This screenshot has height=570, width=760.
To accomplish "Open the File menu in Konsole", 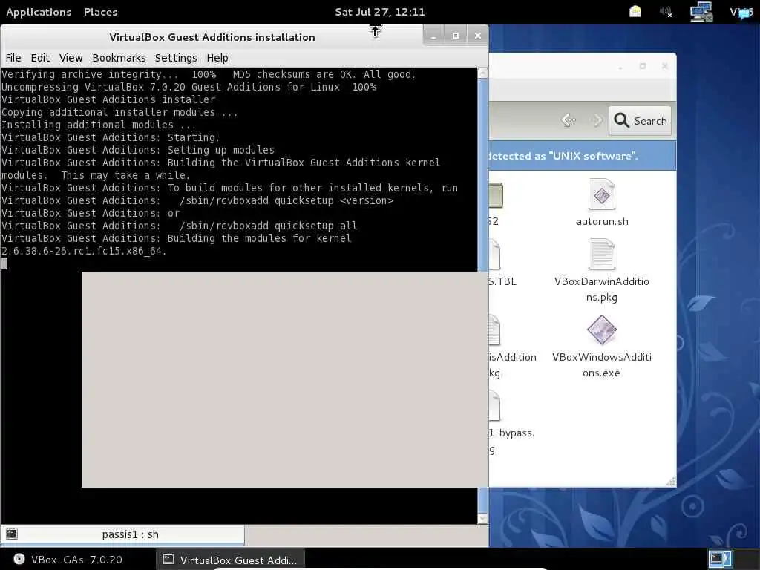I will [13, 58].
